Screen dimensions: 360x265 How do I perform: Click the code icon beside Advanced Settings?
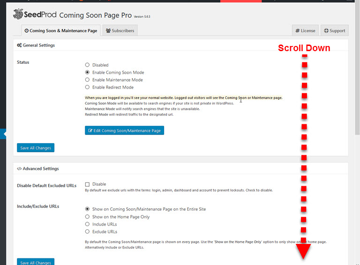(19, 168)
